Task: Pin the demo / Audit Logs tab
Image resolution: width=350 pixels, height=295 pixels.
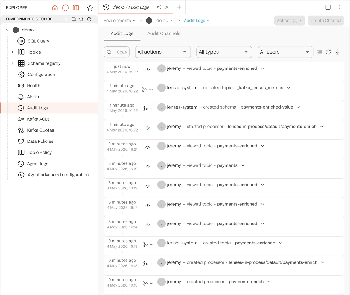Action: (x=159, y=7)
